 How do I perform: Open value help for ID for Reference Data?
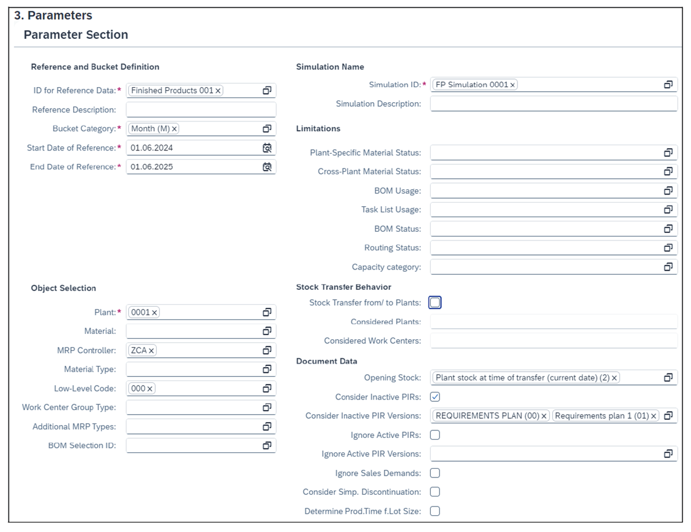268,90
